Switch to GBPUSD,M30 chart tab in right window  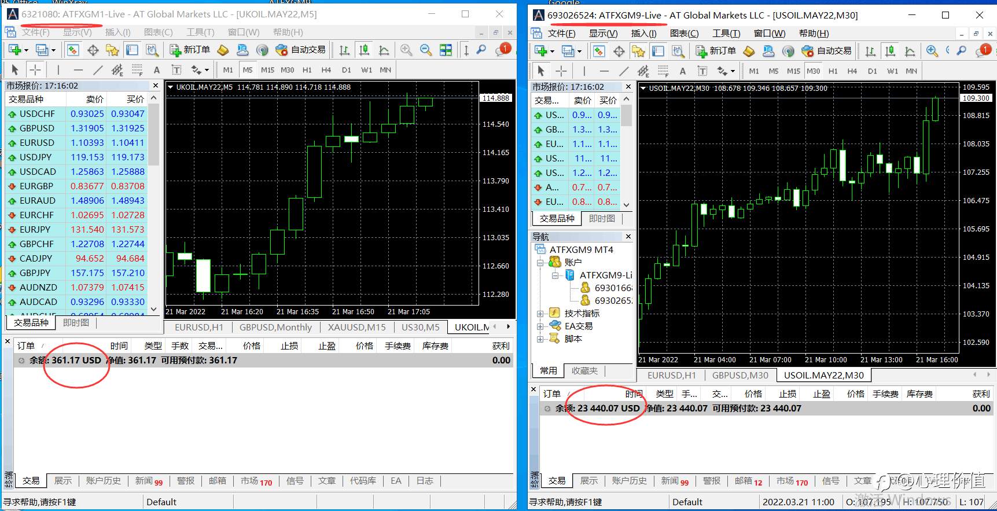tap(740, 376)
